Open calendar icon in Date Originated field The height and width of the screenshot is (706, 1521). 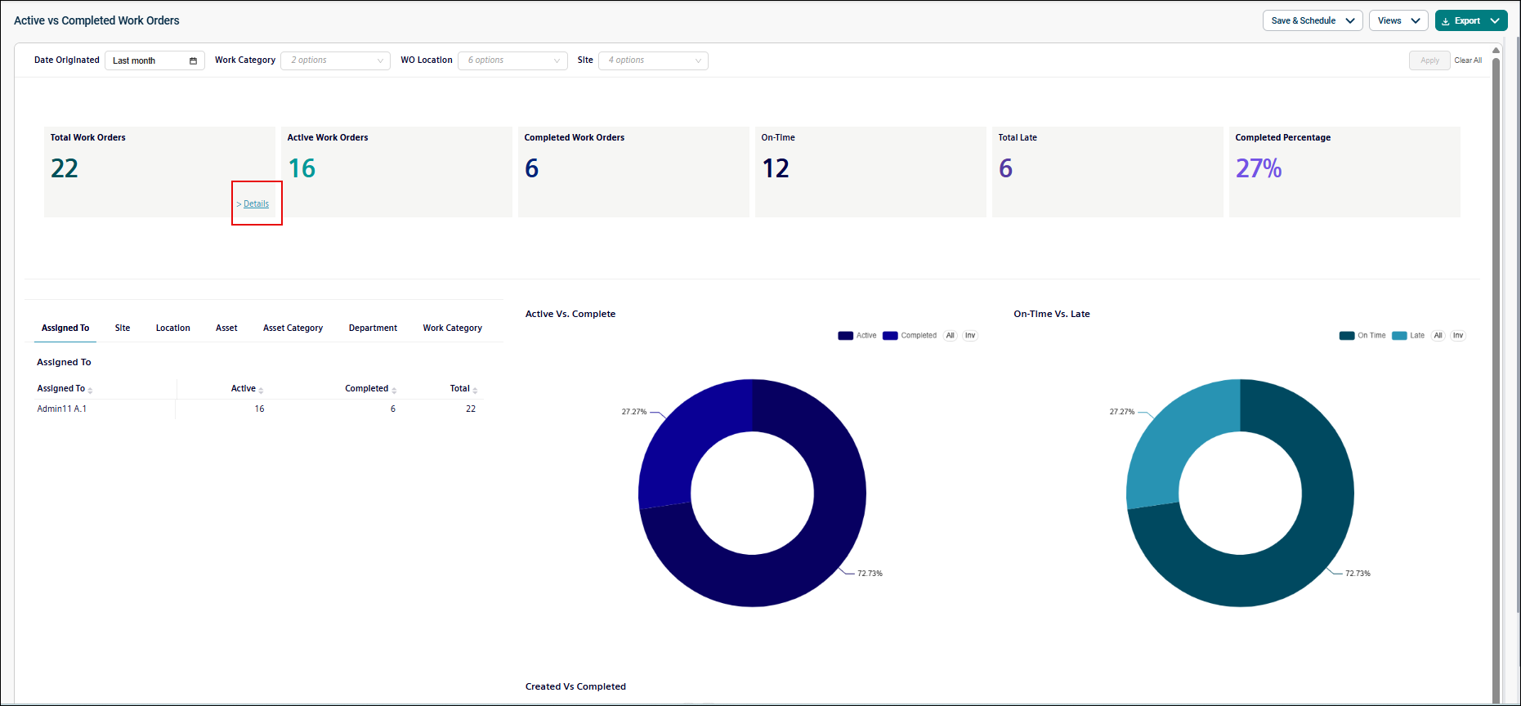pos(193,60)
